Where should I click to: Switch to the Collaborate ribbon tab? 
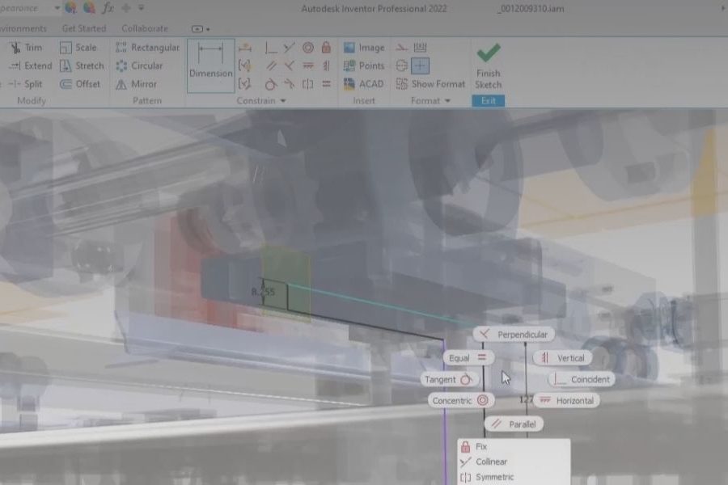144,28
